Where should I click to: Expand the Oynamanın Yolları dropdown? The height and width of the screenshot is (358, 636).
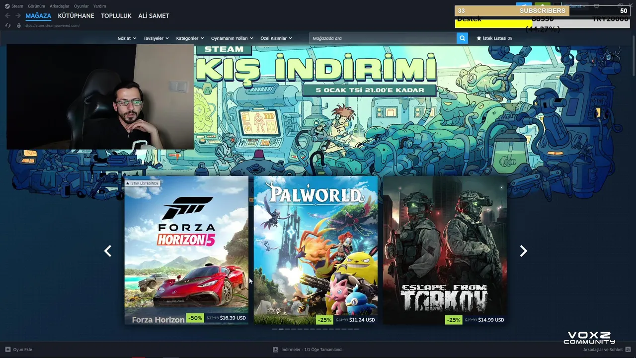tap(232, 38)
